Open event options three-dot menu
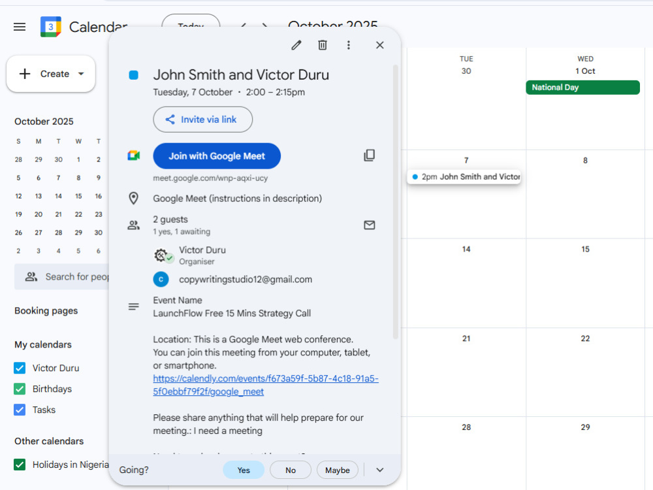 pyautogui.click(x=349, y=45)
